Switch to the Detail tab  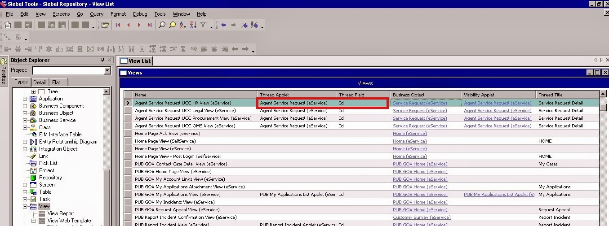point(40,82)
